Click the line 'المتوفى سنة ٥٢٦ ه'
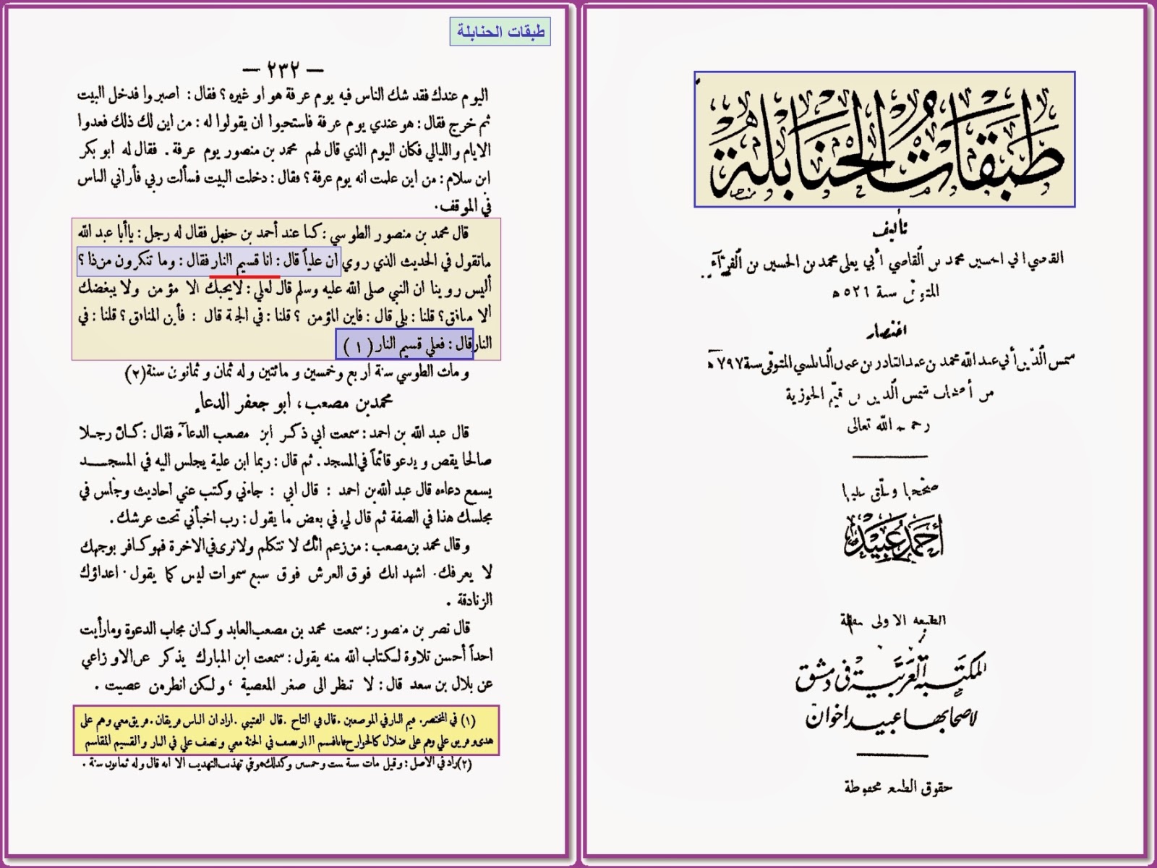The width and height of the screenshot is (1157, 868). [x=885, y=292]
